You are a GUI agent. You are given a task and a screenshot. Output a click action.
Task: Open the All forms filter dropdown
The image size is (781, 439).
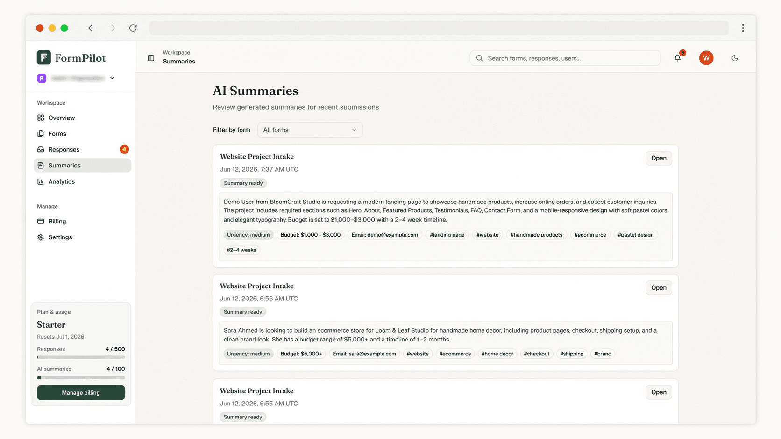coord(310,130)
